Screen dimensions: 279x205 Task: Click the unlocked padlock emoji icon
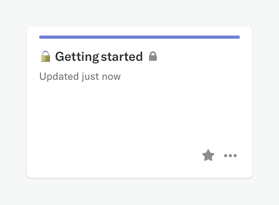click(45, 56)
